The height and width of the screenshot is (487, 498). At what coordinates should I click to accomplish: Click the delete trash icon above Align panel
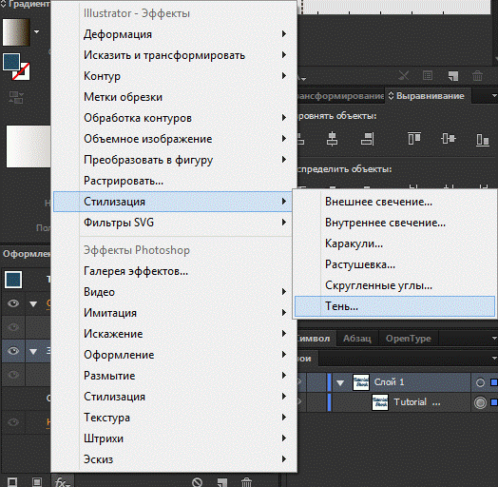[477, 76]
